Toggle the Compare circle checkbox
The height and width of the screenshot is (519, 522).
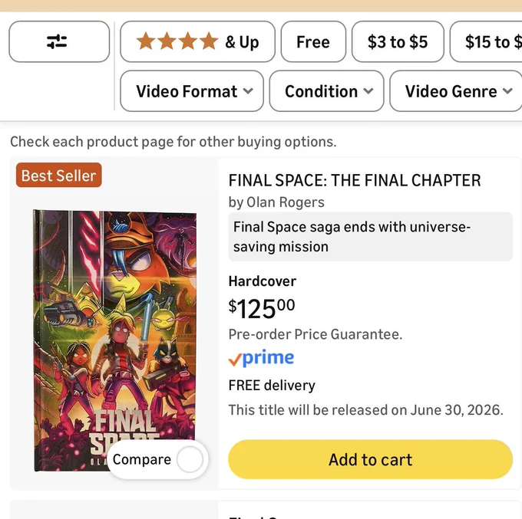tap(190, 459)
